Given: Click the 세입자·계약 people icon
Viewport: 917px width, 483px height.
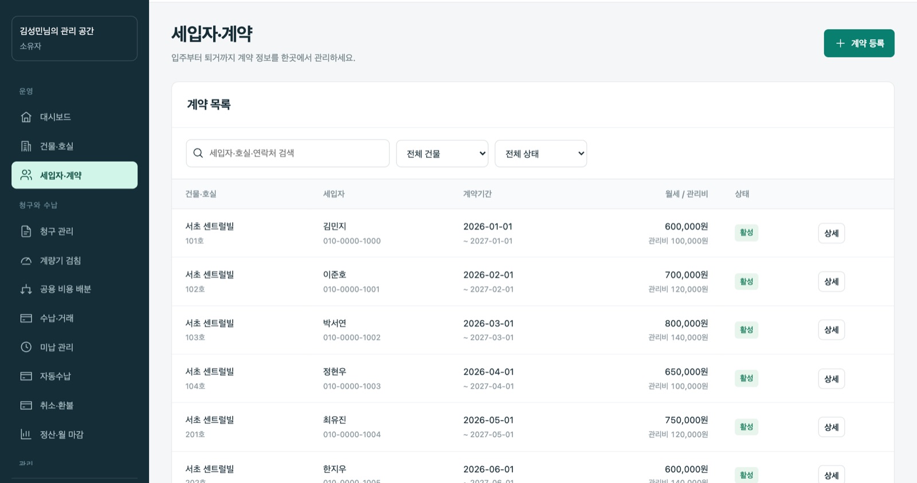Looking at the screenshot, I should click(26, 175).
